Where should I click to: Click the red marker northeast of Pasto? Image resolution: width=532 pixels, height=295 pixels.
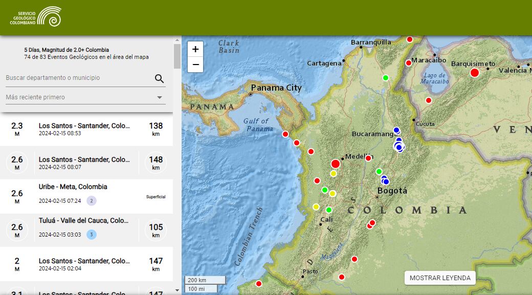click(354, 259)
